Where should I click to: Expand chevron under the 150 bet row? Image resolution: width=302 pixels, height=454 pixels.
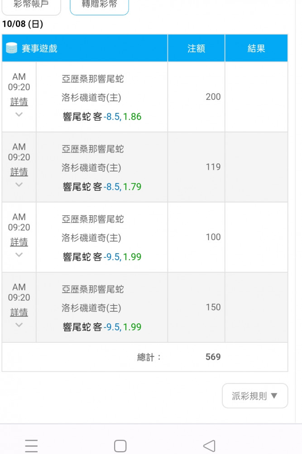click(x=19, y=325)
